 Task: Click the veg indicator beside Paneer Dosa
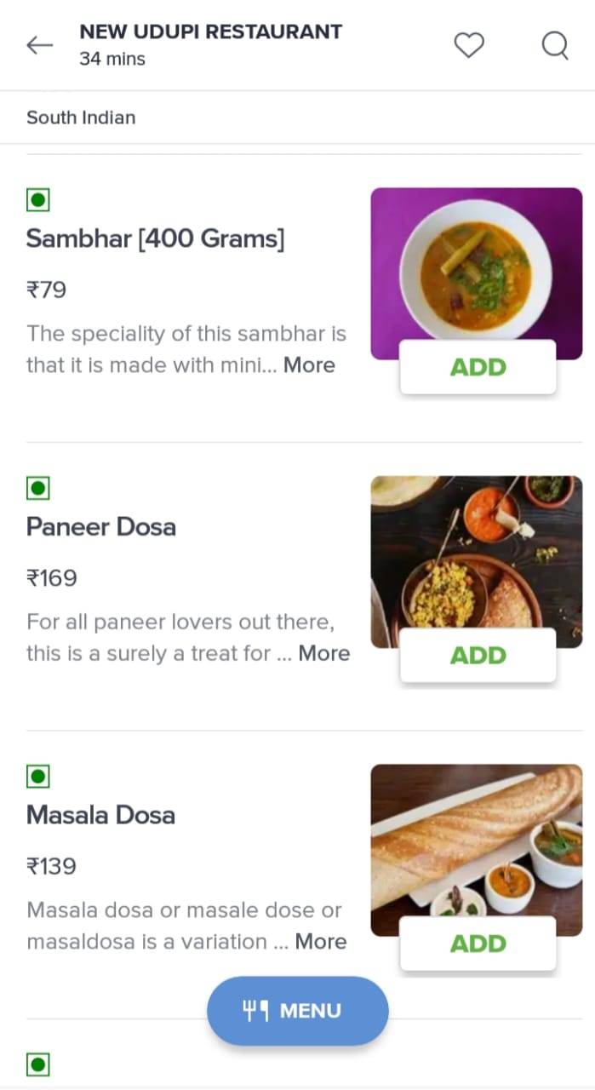click(x=37, y=488)
